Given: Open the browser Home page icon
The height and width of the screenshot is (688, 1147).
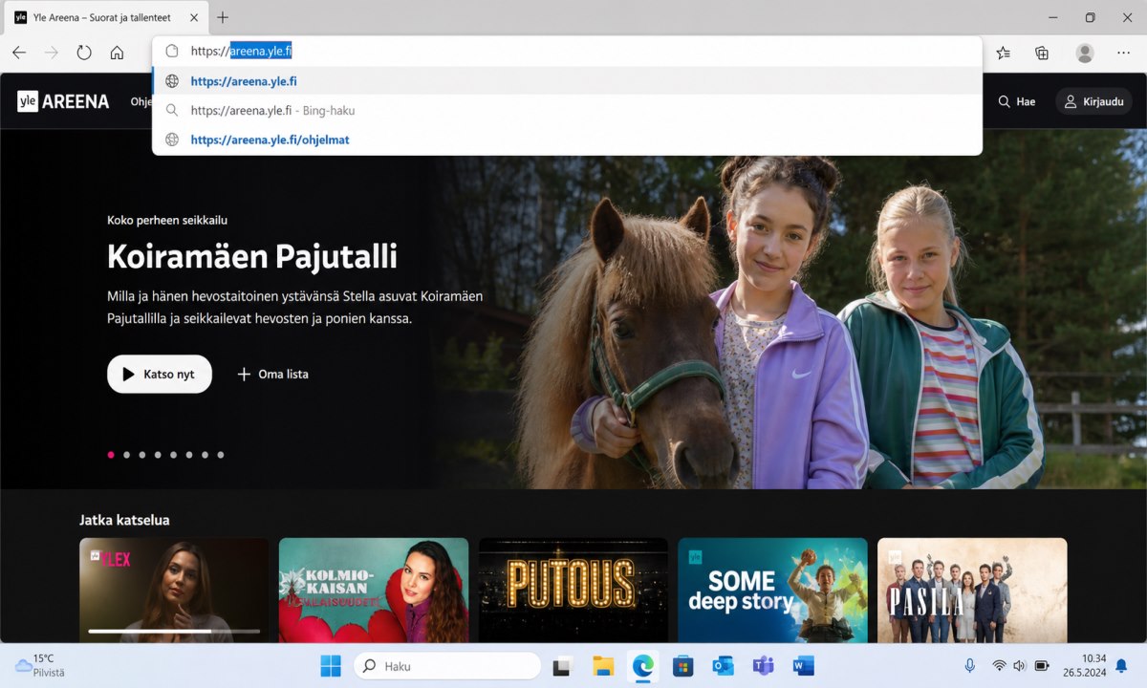Looking at the screenshot, I should (117, 53).
